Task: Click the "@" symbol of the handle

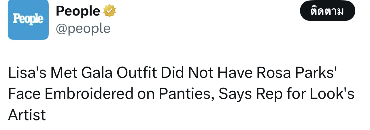Action: pos(62,29)
